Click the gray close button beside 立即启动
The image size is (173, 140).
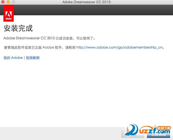[133, 134]
